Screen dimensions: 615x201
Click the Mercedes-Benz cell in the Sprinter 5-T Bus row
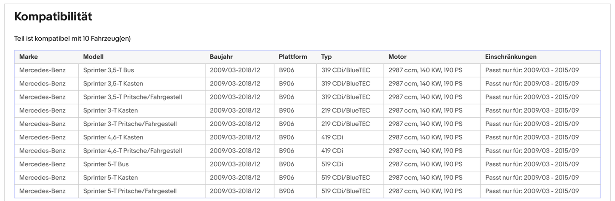click(42, 164)
